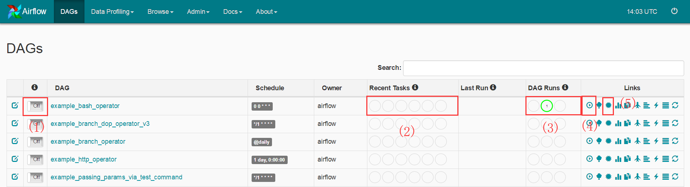Click the 14:03 UTC clock text

coord(642,12)
